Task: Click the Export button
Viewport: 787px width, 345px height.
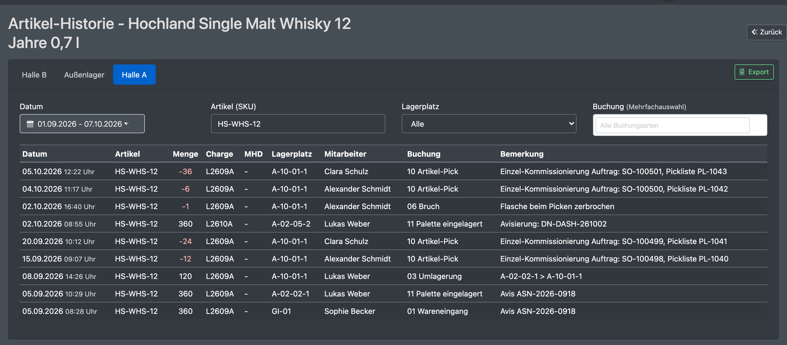Action: tap(754, 72)
